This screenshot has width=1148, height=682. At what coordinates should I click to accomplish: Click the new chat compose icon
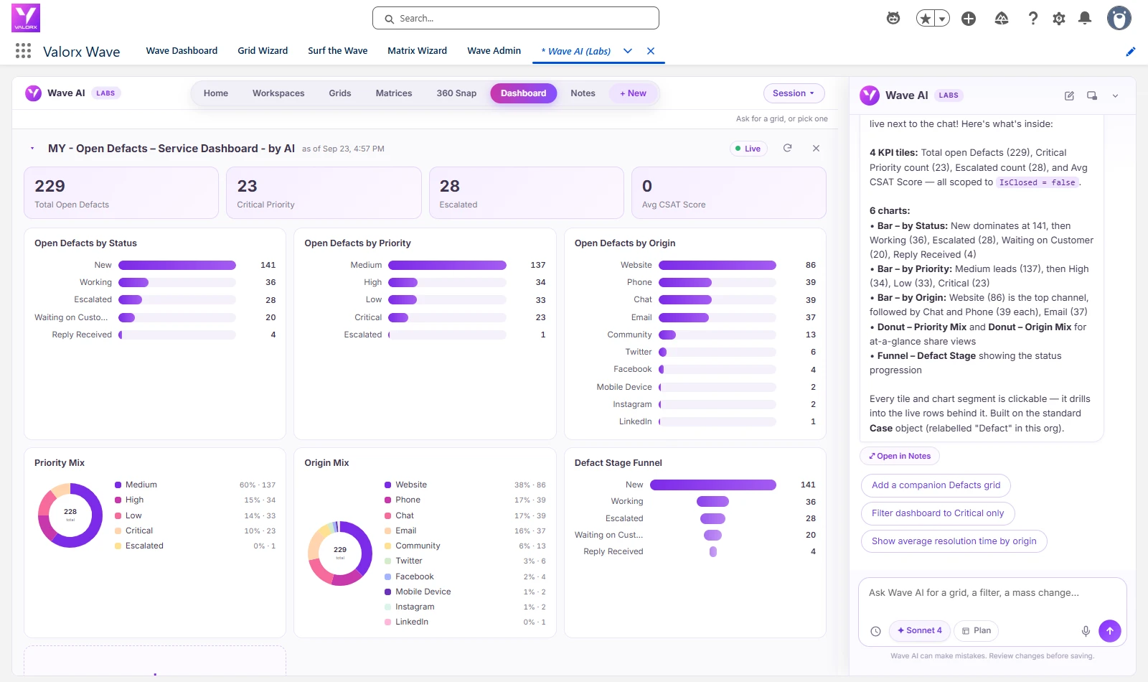point(1069,95)
